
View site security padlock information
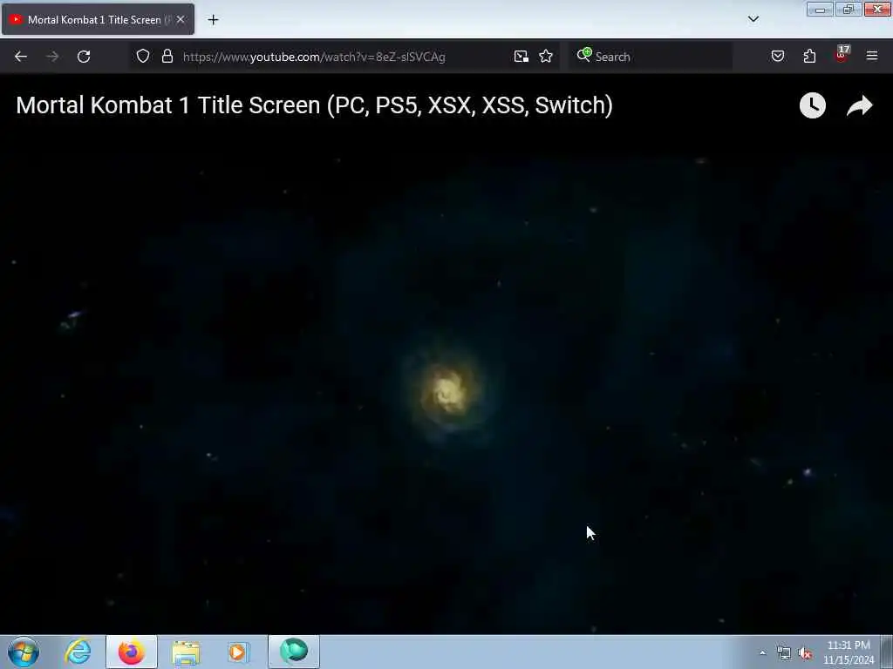pos(167,56)
